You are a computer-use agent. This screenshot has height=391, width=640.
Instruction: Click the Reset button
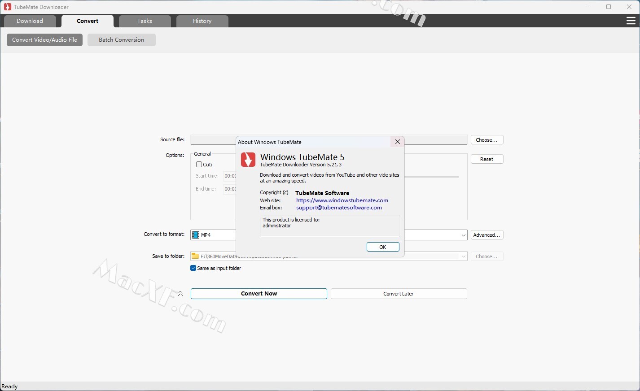[x=487, y=159]
